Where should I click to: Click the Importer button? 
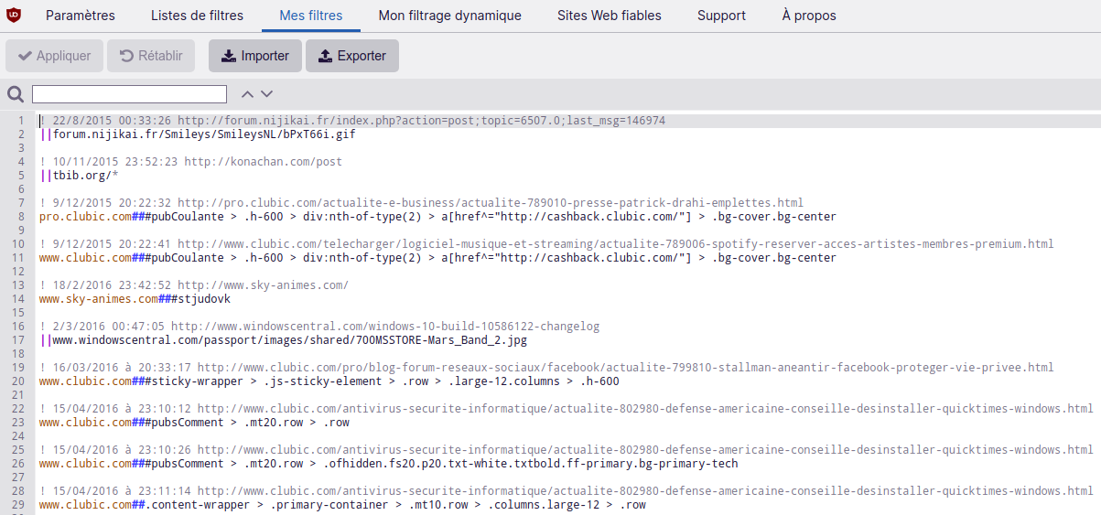coord(255,56)
